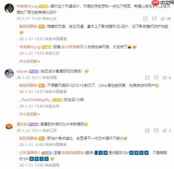Repost the first comment from 山东
This screenshot has height=169, width=174.
click(x=145, y=19)
